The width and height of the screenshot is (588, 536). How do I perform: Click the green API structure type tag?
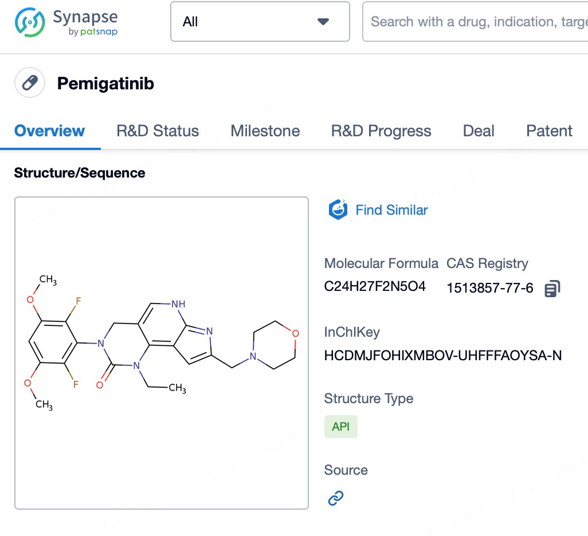(340, 427)
